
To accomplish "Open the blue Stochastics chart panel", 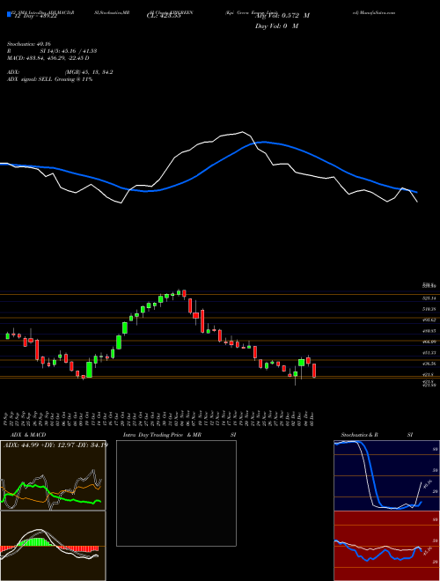I will coord(386,475).
